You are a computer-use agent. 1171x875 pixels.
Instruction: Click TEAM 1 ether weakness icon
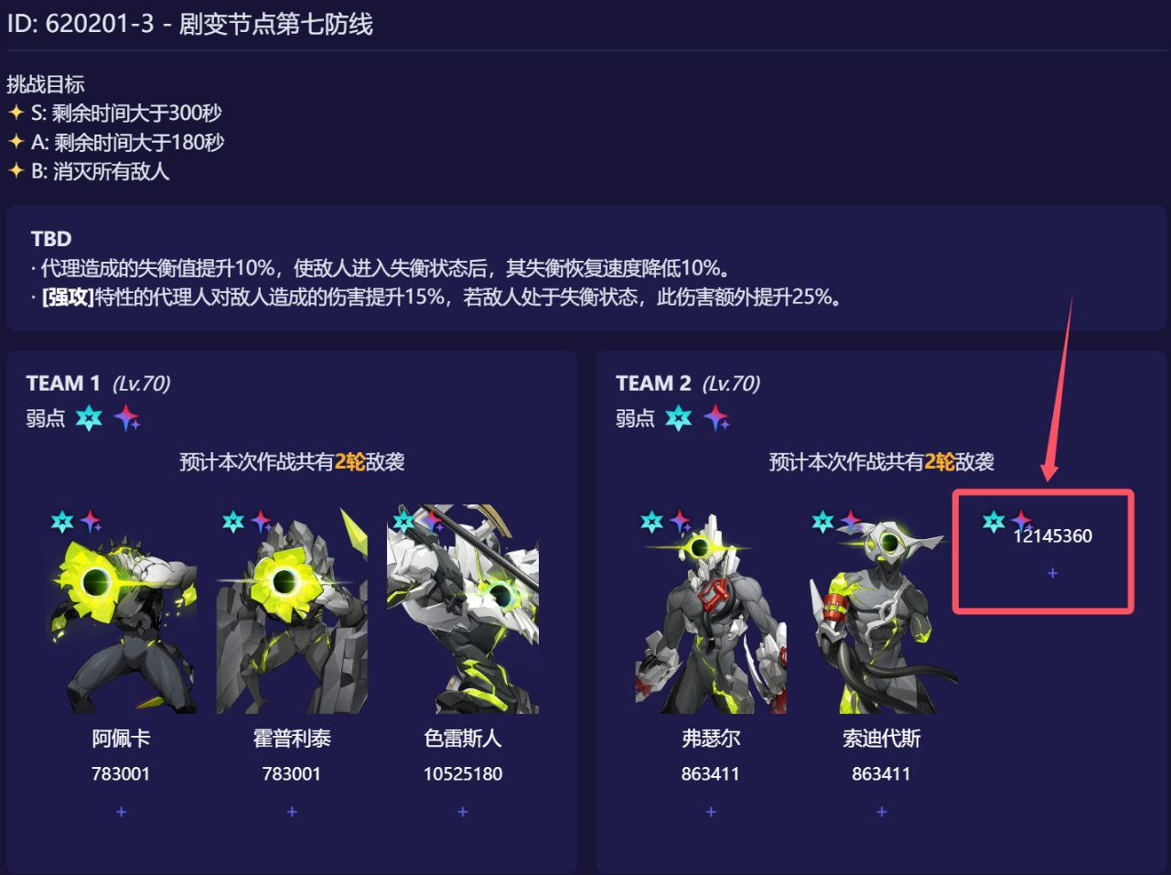click(127, 418)
